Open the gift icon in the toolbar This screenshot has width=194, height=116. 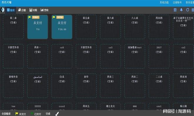175,10
